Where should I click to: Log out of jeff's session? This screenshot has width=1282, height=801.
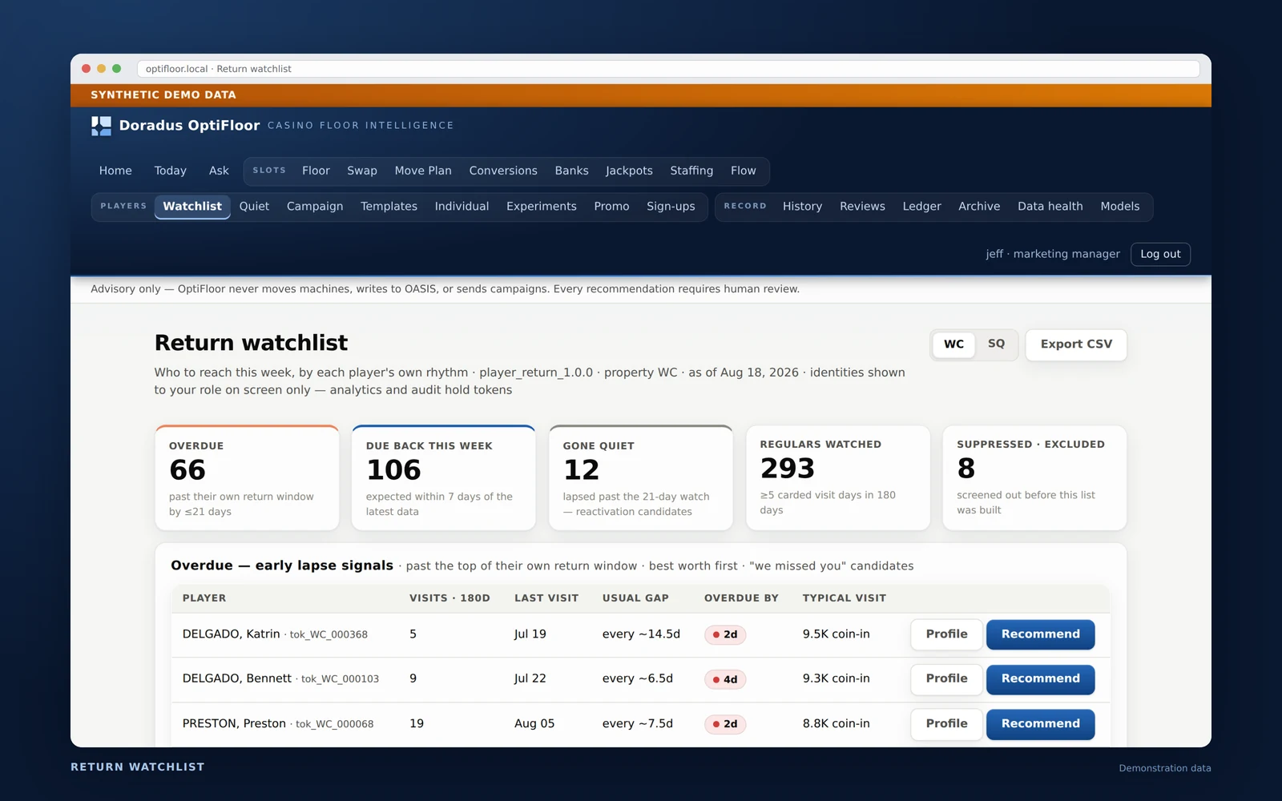coord(1160,254)
